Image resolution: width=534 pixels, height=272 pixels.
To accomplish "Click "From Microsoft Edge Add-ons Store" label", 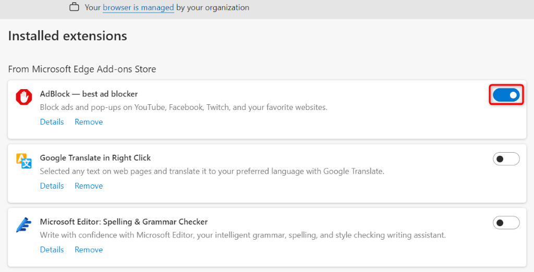I will click(82, 69).
